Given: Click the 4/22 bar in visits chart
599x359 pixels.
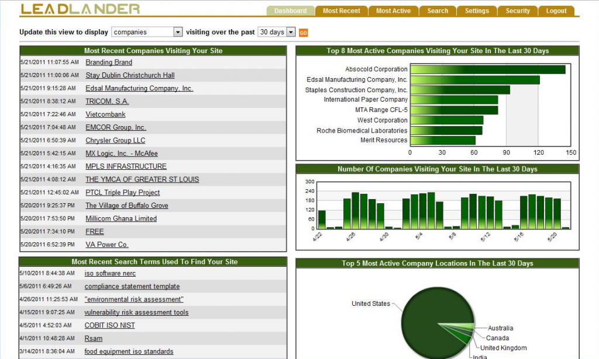Looking at the screenshot, I should tap(322, 219).
